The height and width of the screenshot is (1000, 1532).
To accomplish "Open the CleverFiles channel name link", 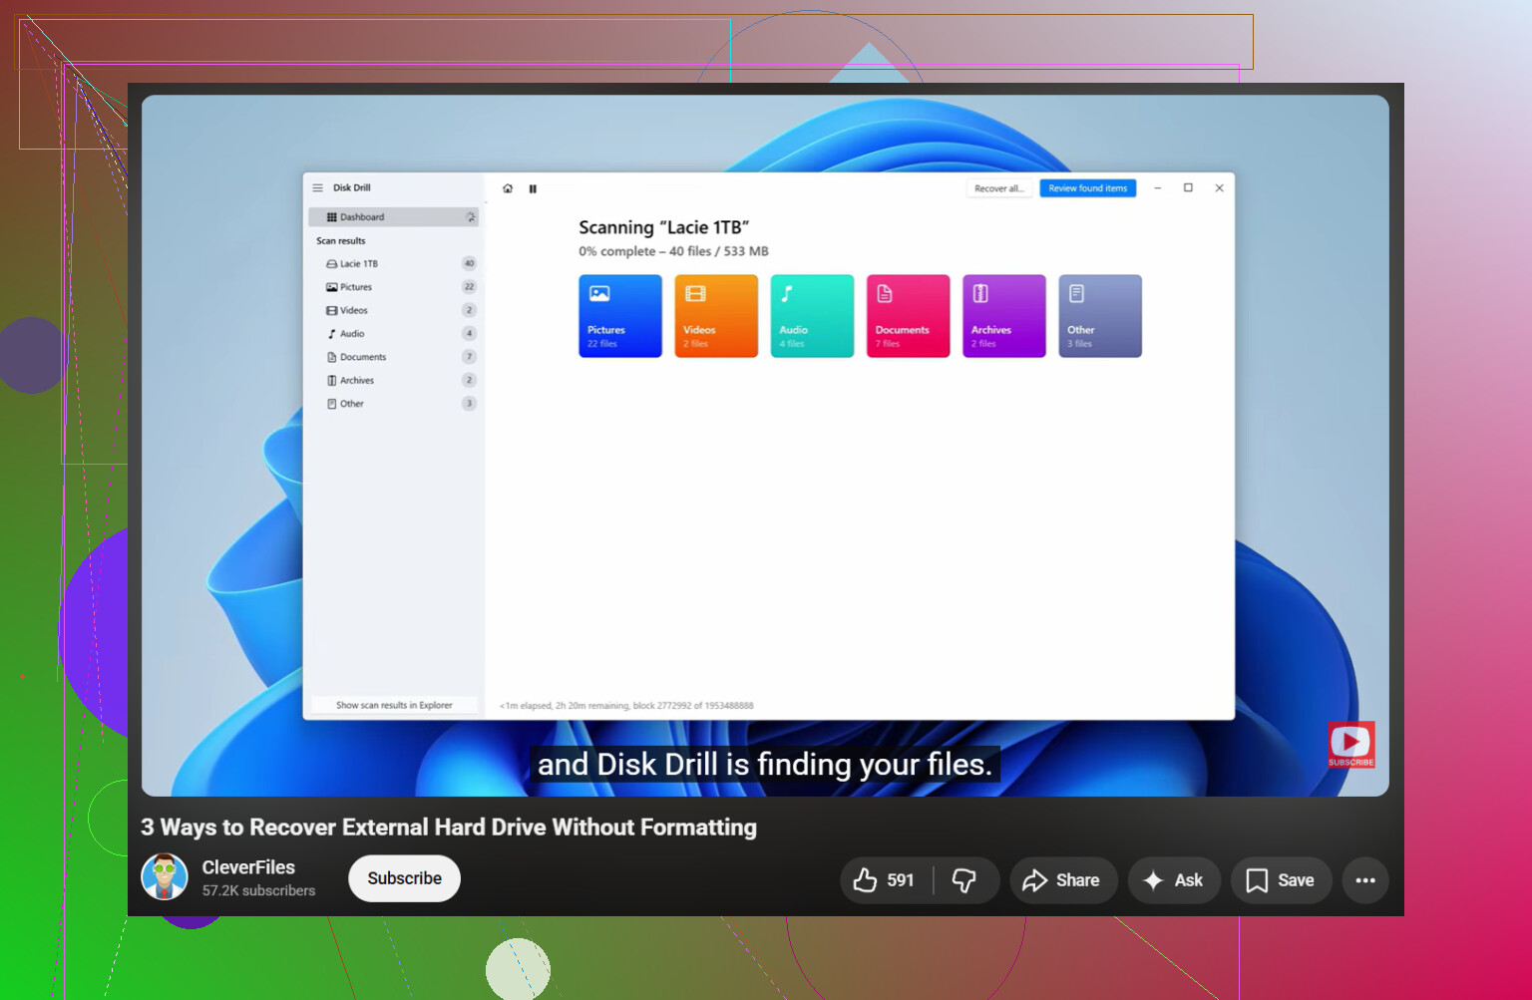I will [x=248, y=867].
